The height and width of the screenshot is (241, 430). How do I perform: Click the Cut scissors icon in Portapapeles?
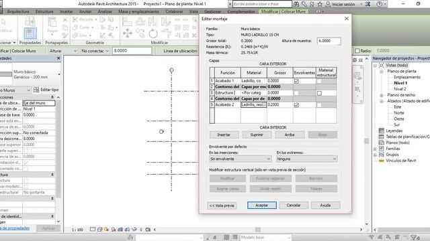click(65, 19)
